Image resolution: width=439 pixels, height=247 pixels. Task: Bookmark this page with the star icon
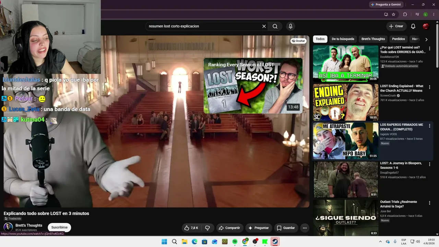coord(393,14)
